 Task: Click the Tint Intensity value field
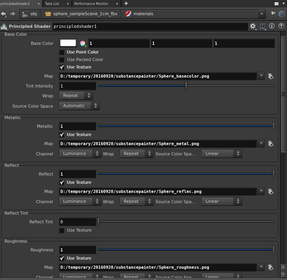click(77, 86)
